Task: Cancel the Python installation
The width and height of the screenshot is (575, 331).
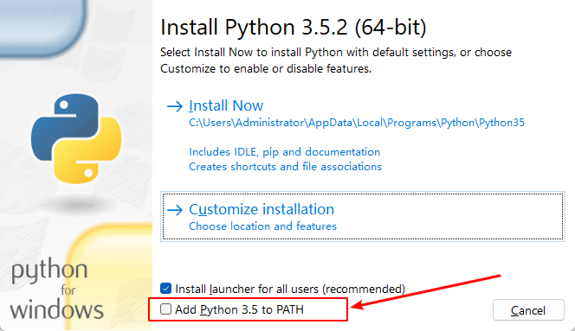Action: pyautogui.click(x=528, y=310)
